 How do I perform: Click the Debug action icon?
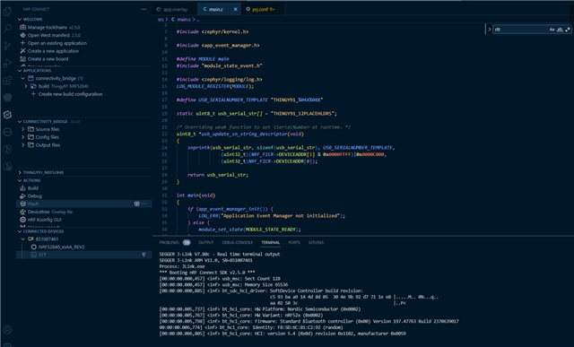[22, 196]
